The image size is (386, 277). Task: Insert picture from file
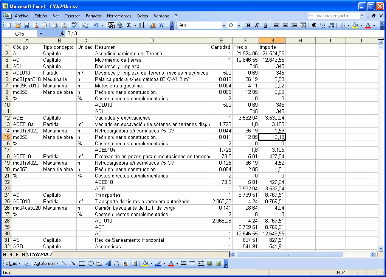[x=134, y=263]
